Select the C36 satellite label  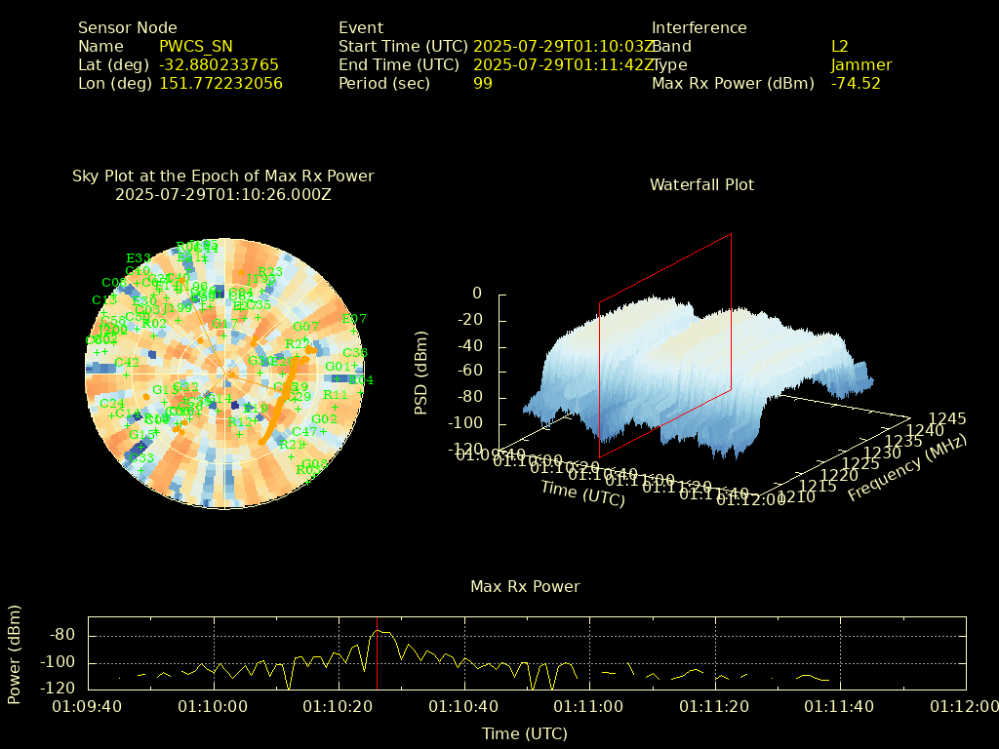355,353
